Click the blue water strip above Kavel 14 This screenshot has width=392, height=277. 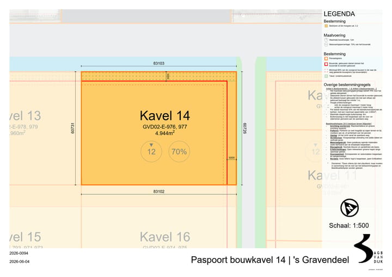coord(122,64)
